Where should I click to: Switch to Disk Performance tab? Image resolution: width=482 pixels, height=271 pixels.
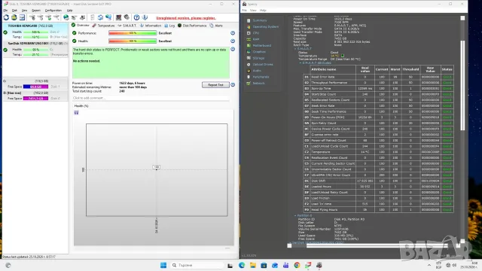tap(192, 26)
